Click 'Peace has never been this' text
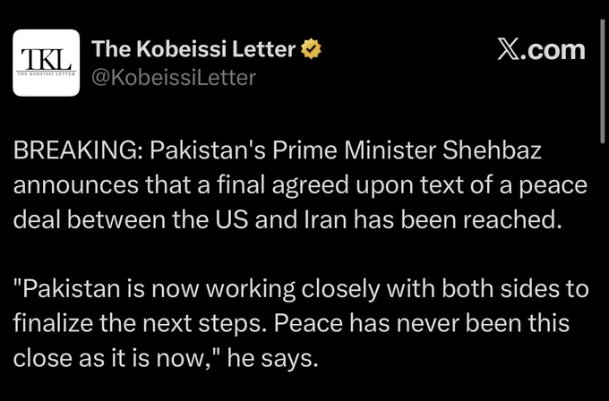Image resolution: width=609 pixels, height=401 pixels. (422, 324)
